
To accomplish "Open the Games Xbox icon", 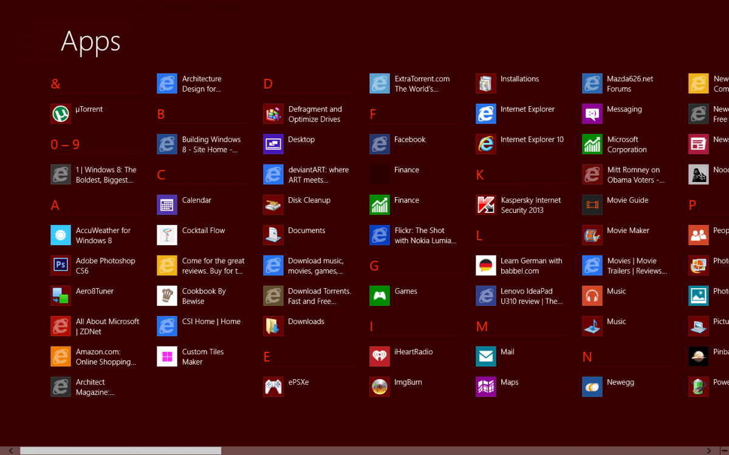I will 380,296.
